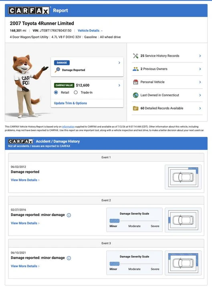Select the Retail value radio button
Screen dimensions: 212x288
(x=56, y=92)
